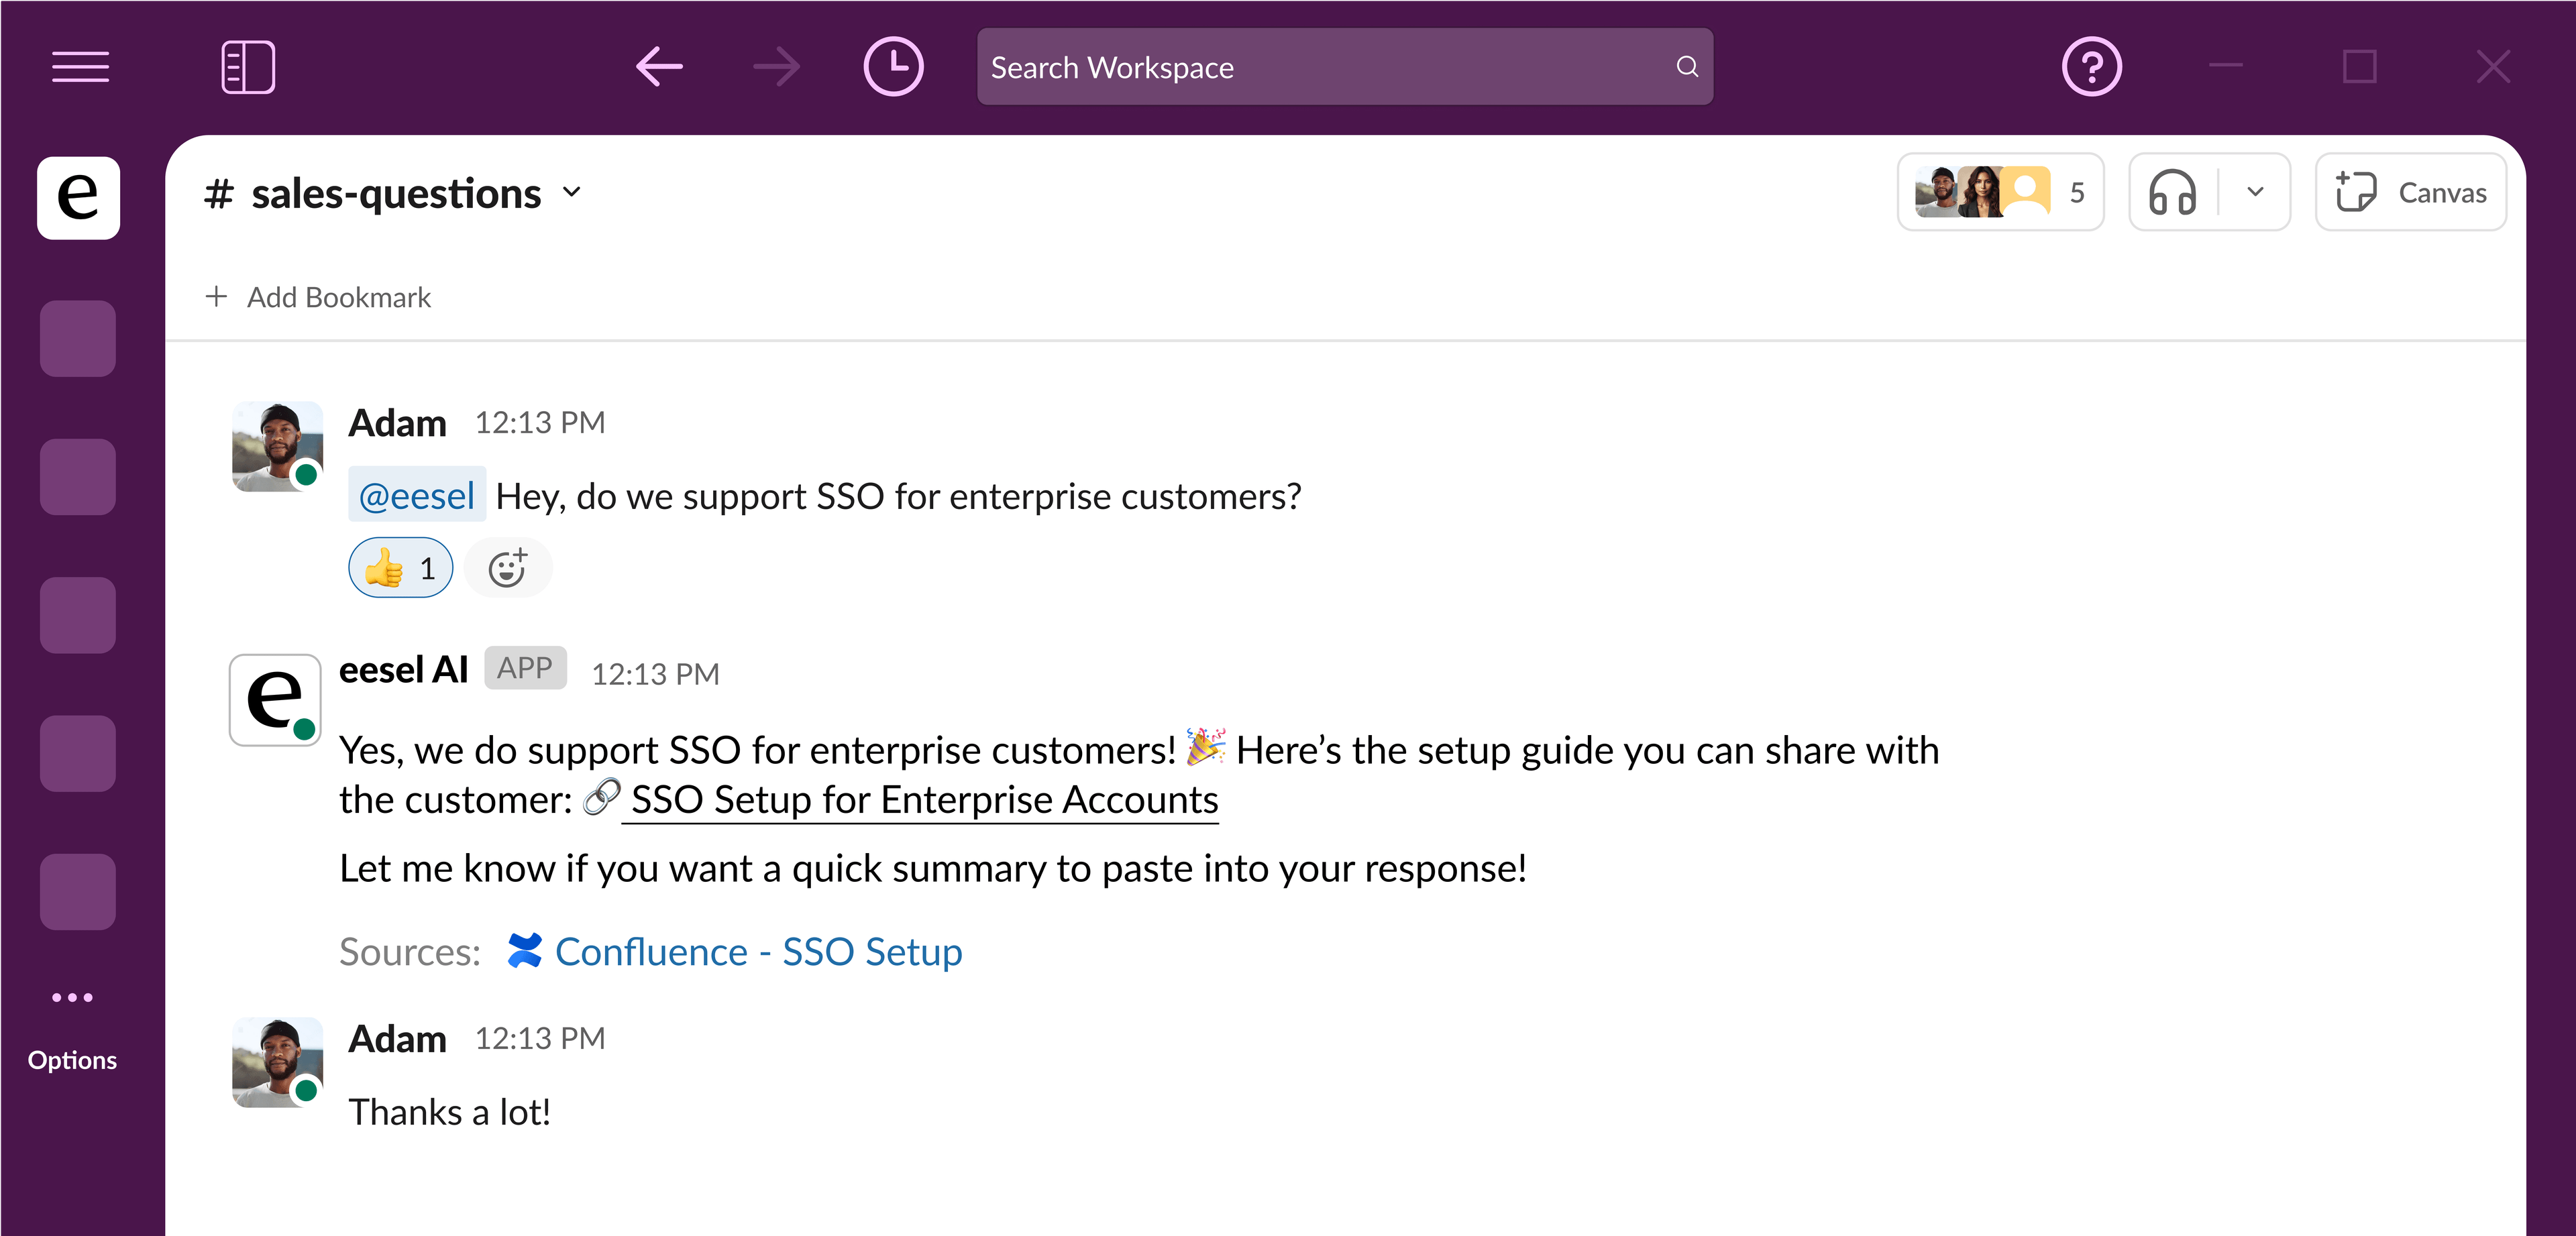This screenshot has width=2576, height=1236.
Task: Open eesel AI app avatar
Action: 275,699
